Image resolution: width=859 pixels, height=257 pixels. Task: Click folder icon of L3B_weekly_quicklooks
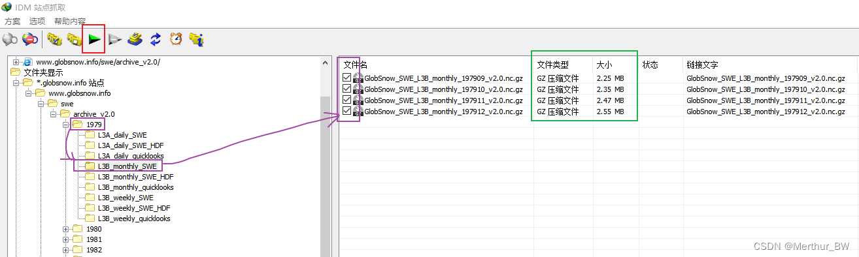pyautogui.click(x=90, y=219)
